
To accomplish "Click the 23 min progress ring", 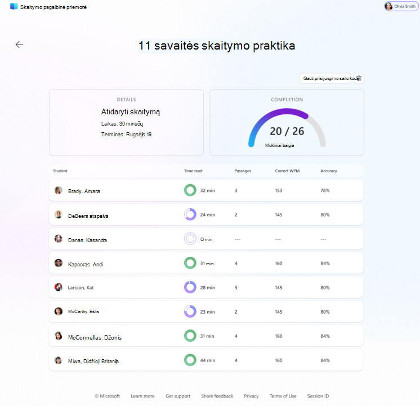I will click(x=190, y=311).
